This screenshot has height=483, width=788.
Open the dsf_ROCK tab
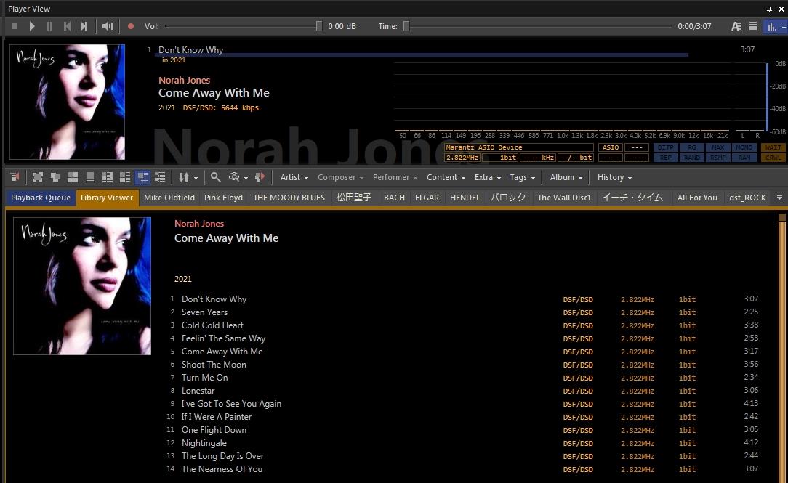747,198
